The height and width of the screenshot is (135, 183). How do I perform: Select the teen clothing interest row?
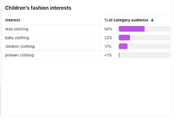86,29
